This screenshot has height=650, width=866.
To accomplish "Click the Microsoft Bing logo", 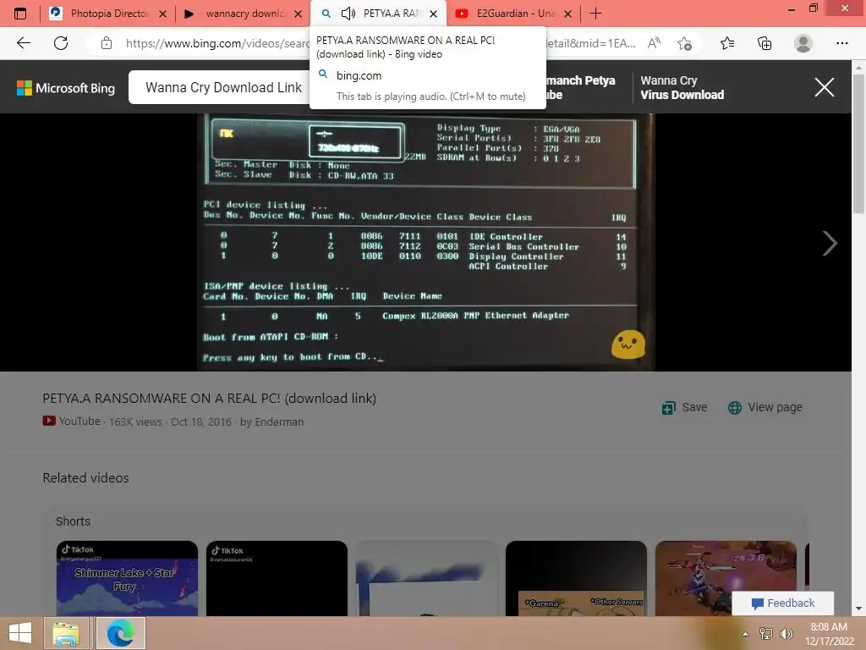I will click(66, 88).
